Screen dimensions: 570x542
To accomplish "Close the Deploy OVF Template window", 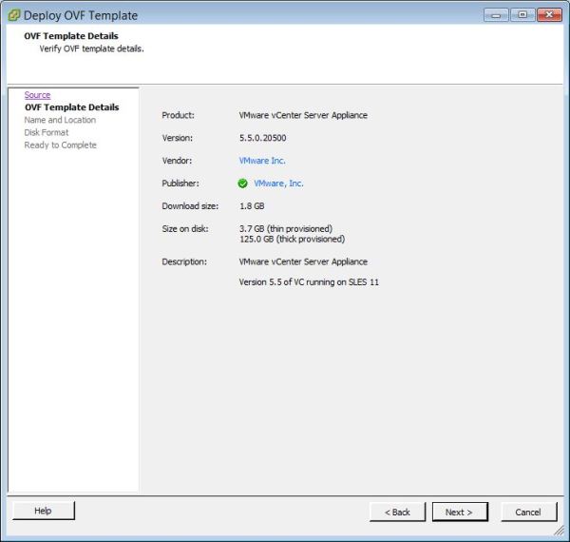I will point(549,14).
